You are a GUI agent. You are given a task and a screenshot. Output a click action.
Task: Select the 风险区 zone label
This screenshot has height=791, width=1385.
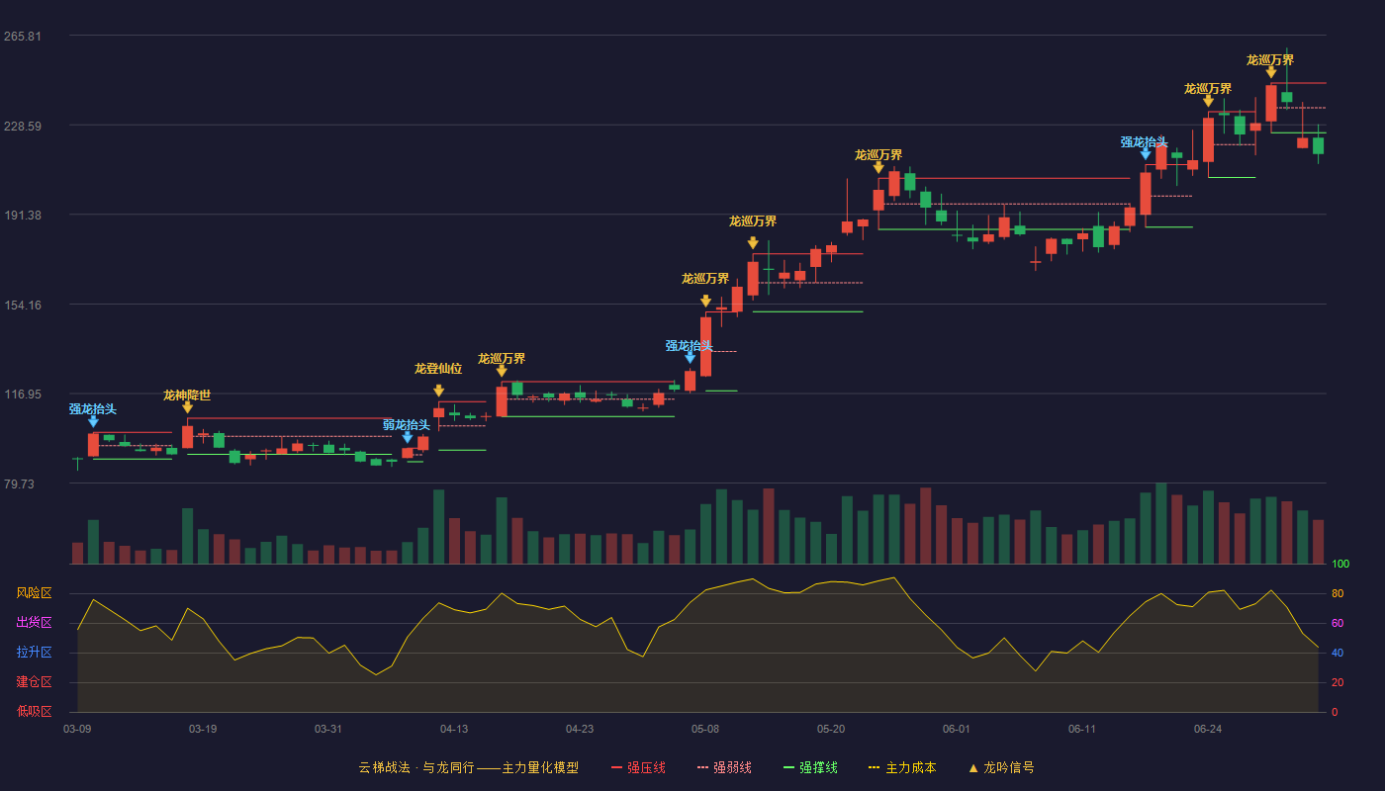pos(34,593)
